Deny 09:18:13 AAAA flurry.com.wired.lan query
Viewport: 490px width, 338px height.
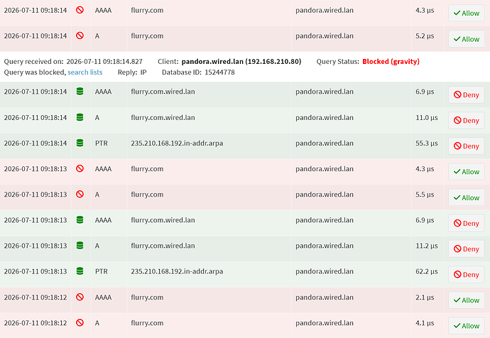(467, 223)
